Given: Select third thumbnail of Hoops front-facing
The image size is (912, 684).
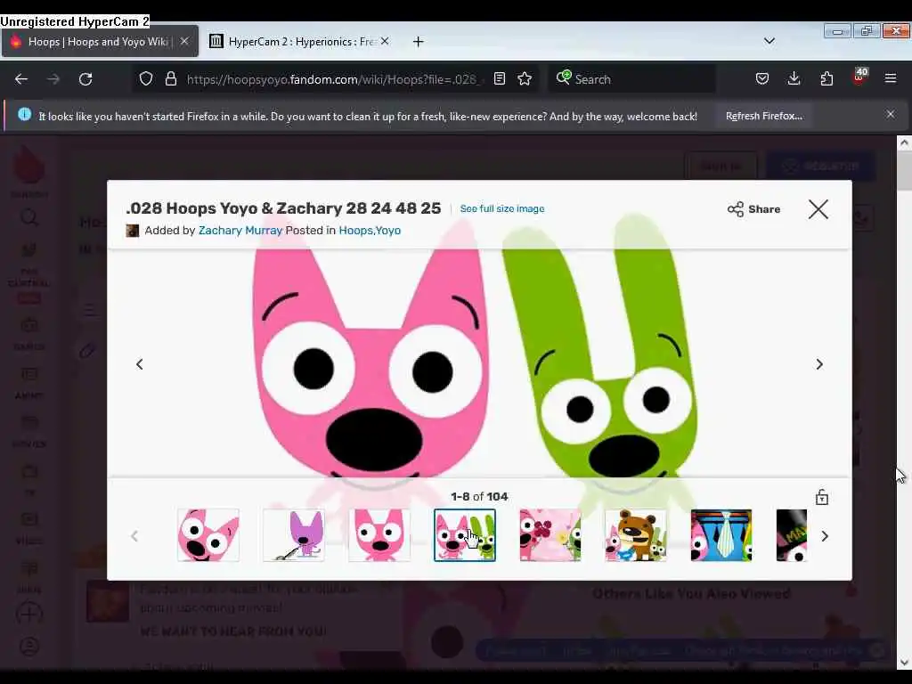Looking at the screenshot, I should (379, 535).
